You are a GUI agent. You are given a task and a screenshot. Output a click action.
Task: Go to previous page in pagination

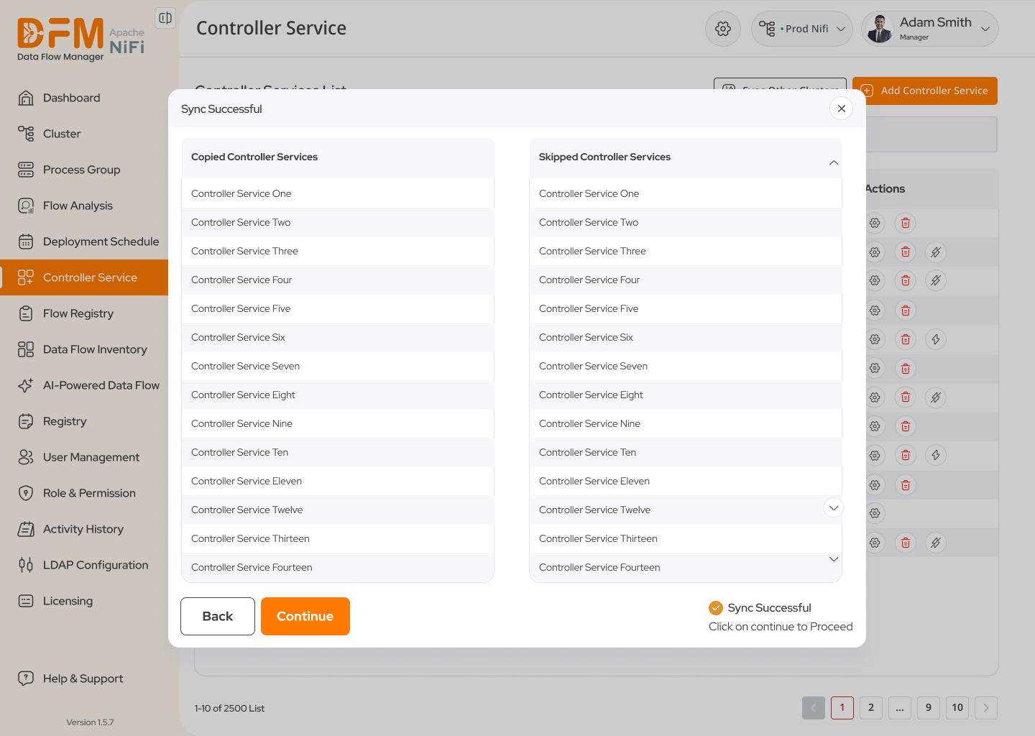pos(814,708)
